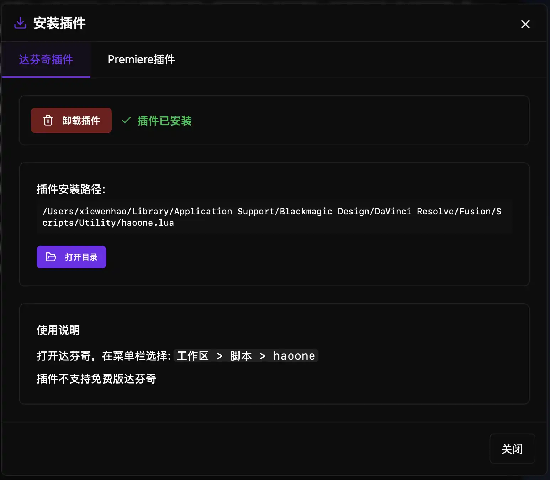
Task: Click the 使用说明 instructions heading
Action: pyautogui.click(x=58, y=330)
